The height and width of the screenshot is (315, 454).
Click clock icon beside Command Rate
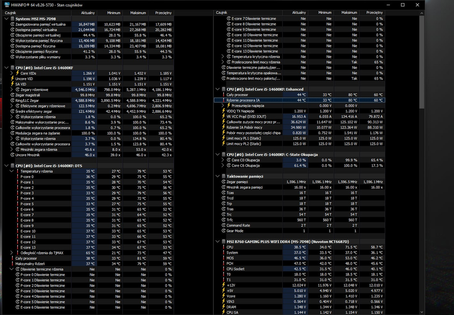(x=223, y=226)
